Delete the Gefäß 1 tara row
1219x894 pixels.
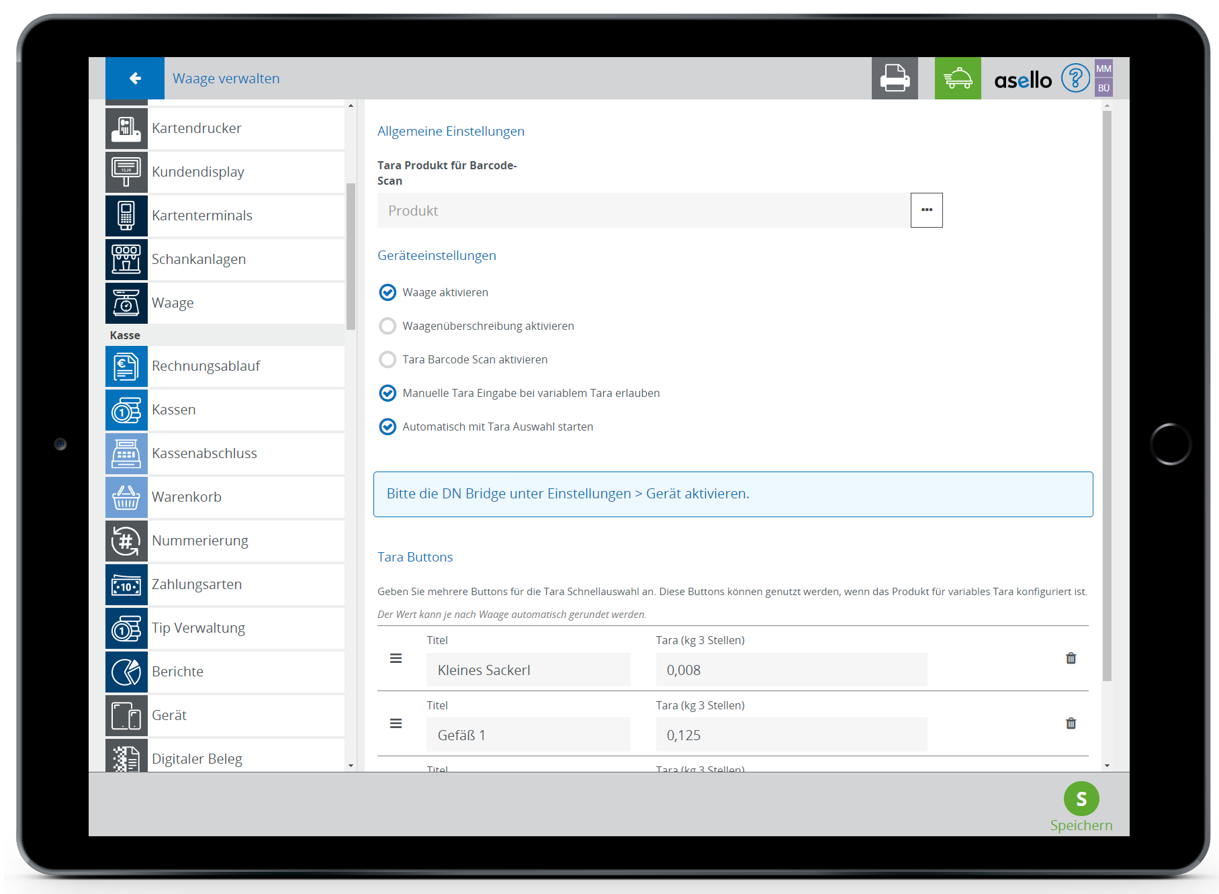click(x=1071, y=723)
